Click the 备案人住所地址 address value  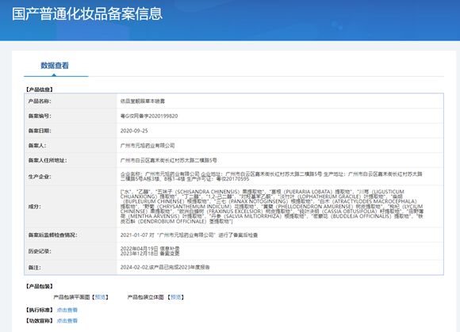coord(169,160)
